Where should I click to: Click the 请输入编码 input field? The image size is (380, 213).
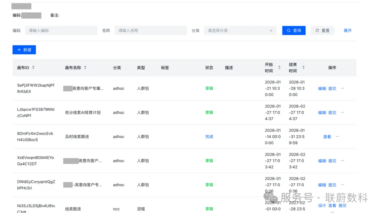pyautogui.click(x=61, y=30)
